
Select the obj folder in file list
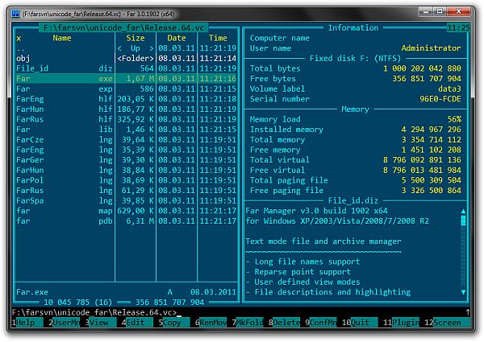pyautogui.click(x=24, y=58)
